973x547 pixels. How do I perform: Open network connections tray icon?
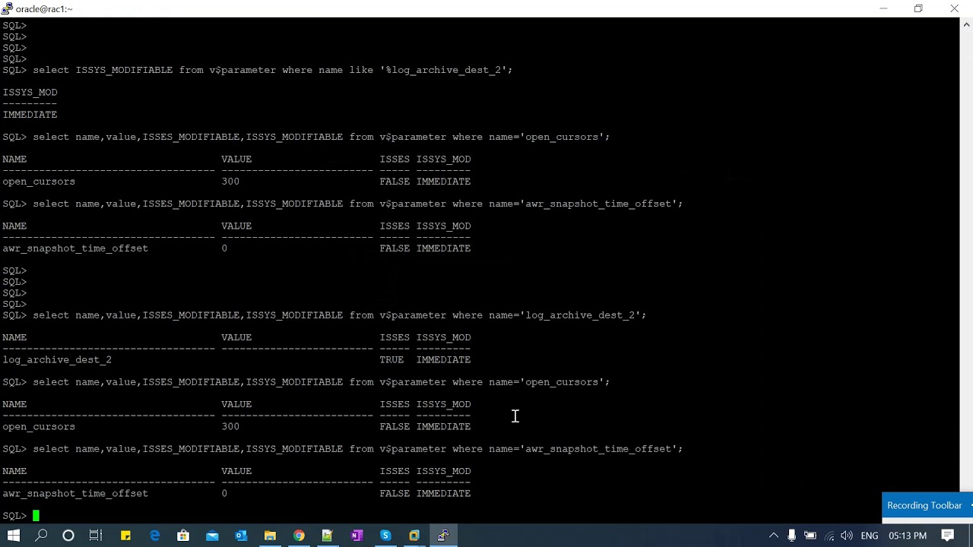point(829,536)
